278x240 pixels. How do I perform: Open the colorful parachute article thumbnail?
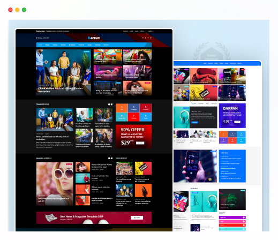108,57
